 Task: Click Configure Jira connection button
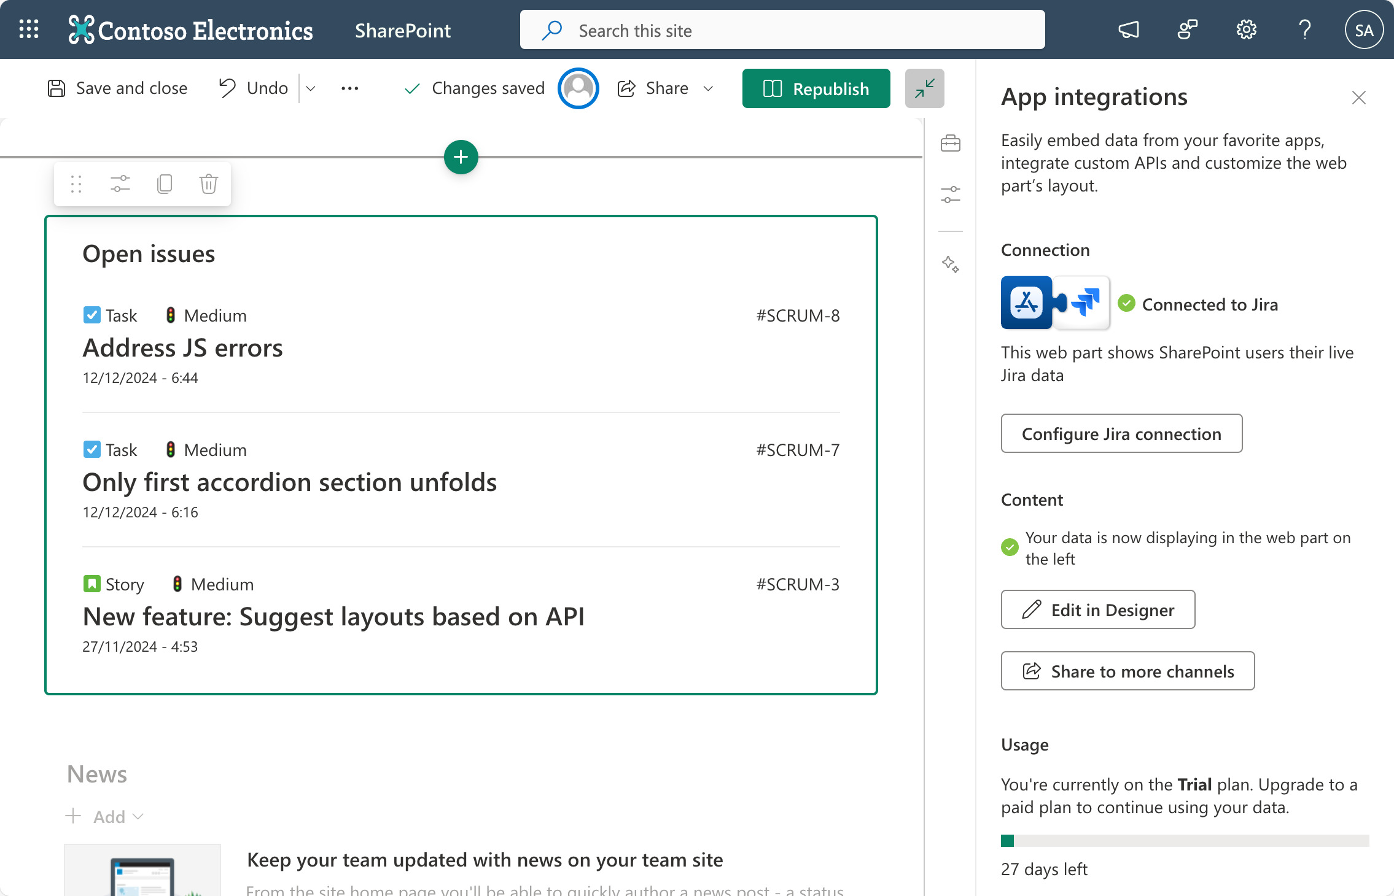1121,434
